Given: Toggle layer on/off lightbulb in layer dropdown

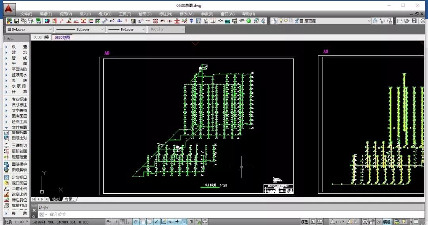Looking at the screenshot, I should pyautogui.click(x=281, y=21).
